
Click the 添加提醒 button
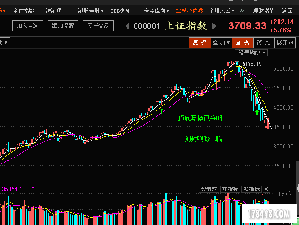pyautogui.click(x=63, y=26)
